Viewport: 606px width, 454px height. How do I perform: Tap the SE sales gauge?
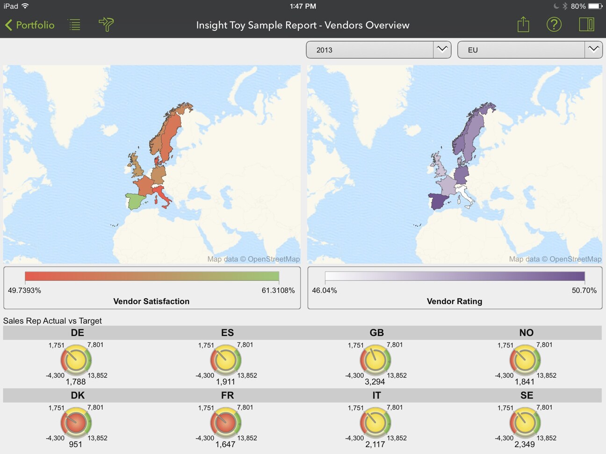click(x=525, y=423)
